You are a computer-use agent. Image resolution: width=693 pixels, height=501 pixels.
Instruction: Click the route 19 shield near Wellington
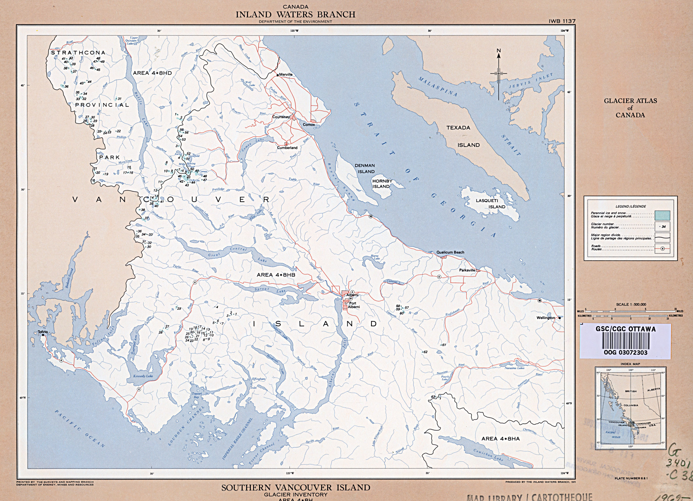540,301
